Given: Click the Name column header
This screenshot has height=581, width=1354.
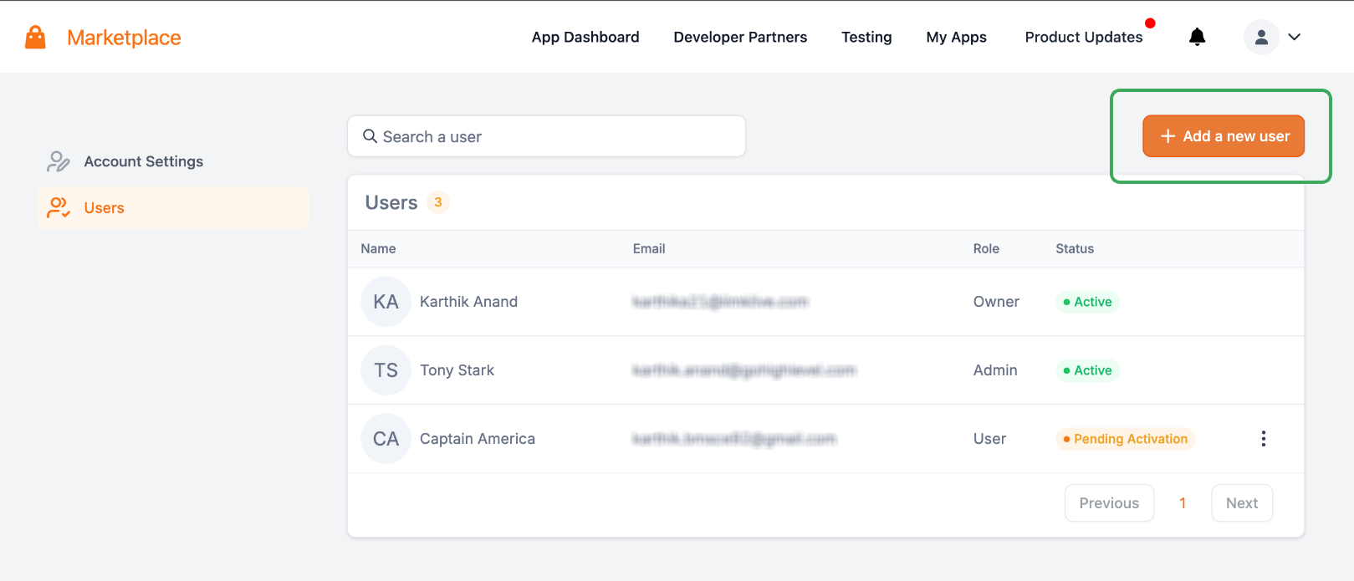Looking at the screenshot, I should click(378, 249).
